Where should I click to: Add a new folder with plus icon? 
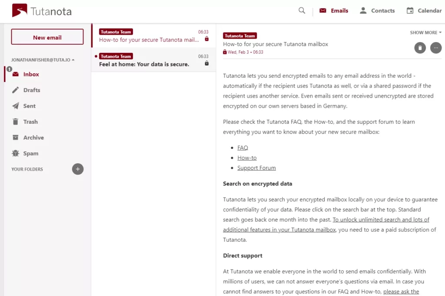tap(78, 169)
